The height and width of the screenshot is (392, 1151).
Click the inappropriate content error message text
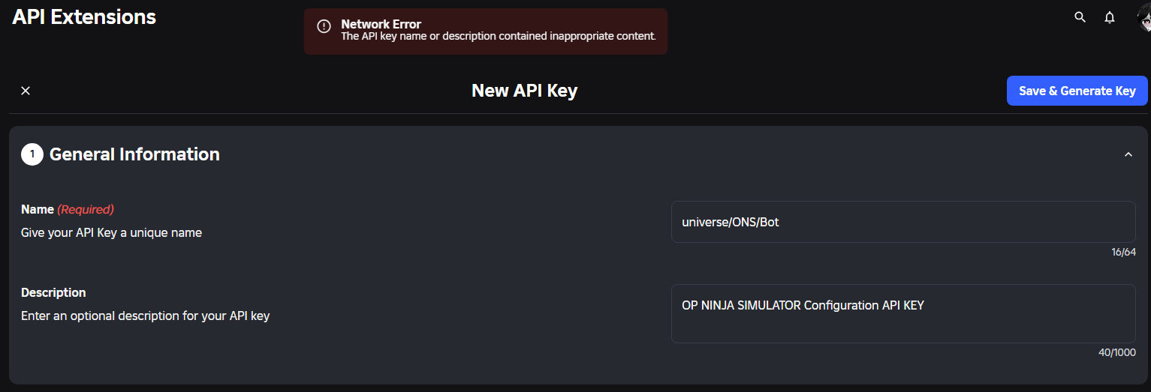pyautogui.click(x=499, y=36)
